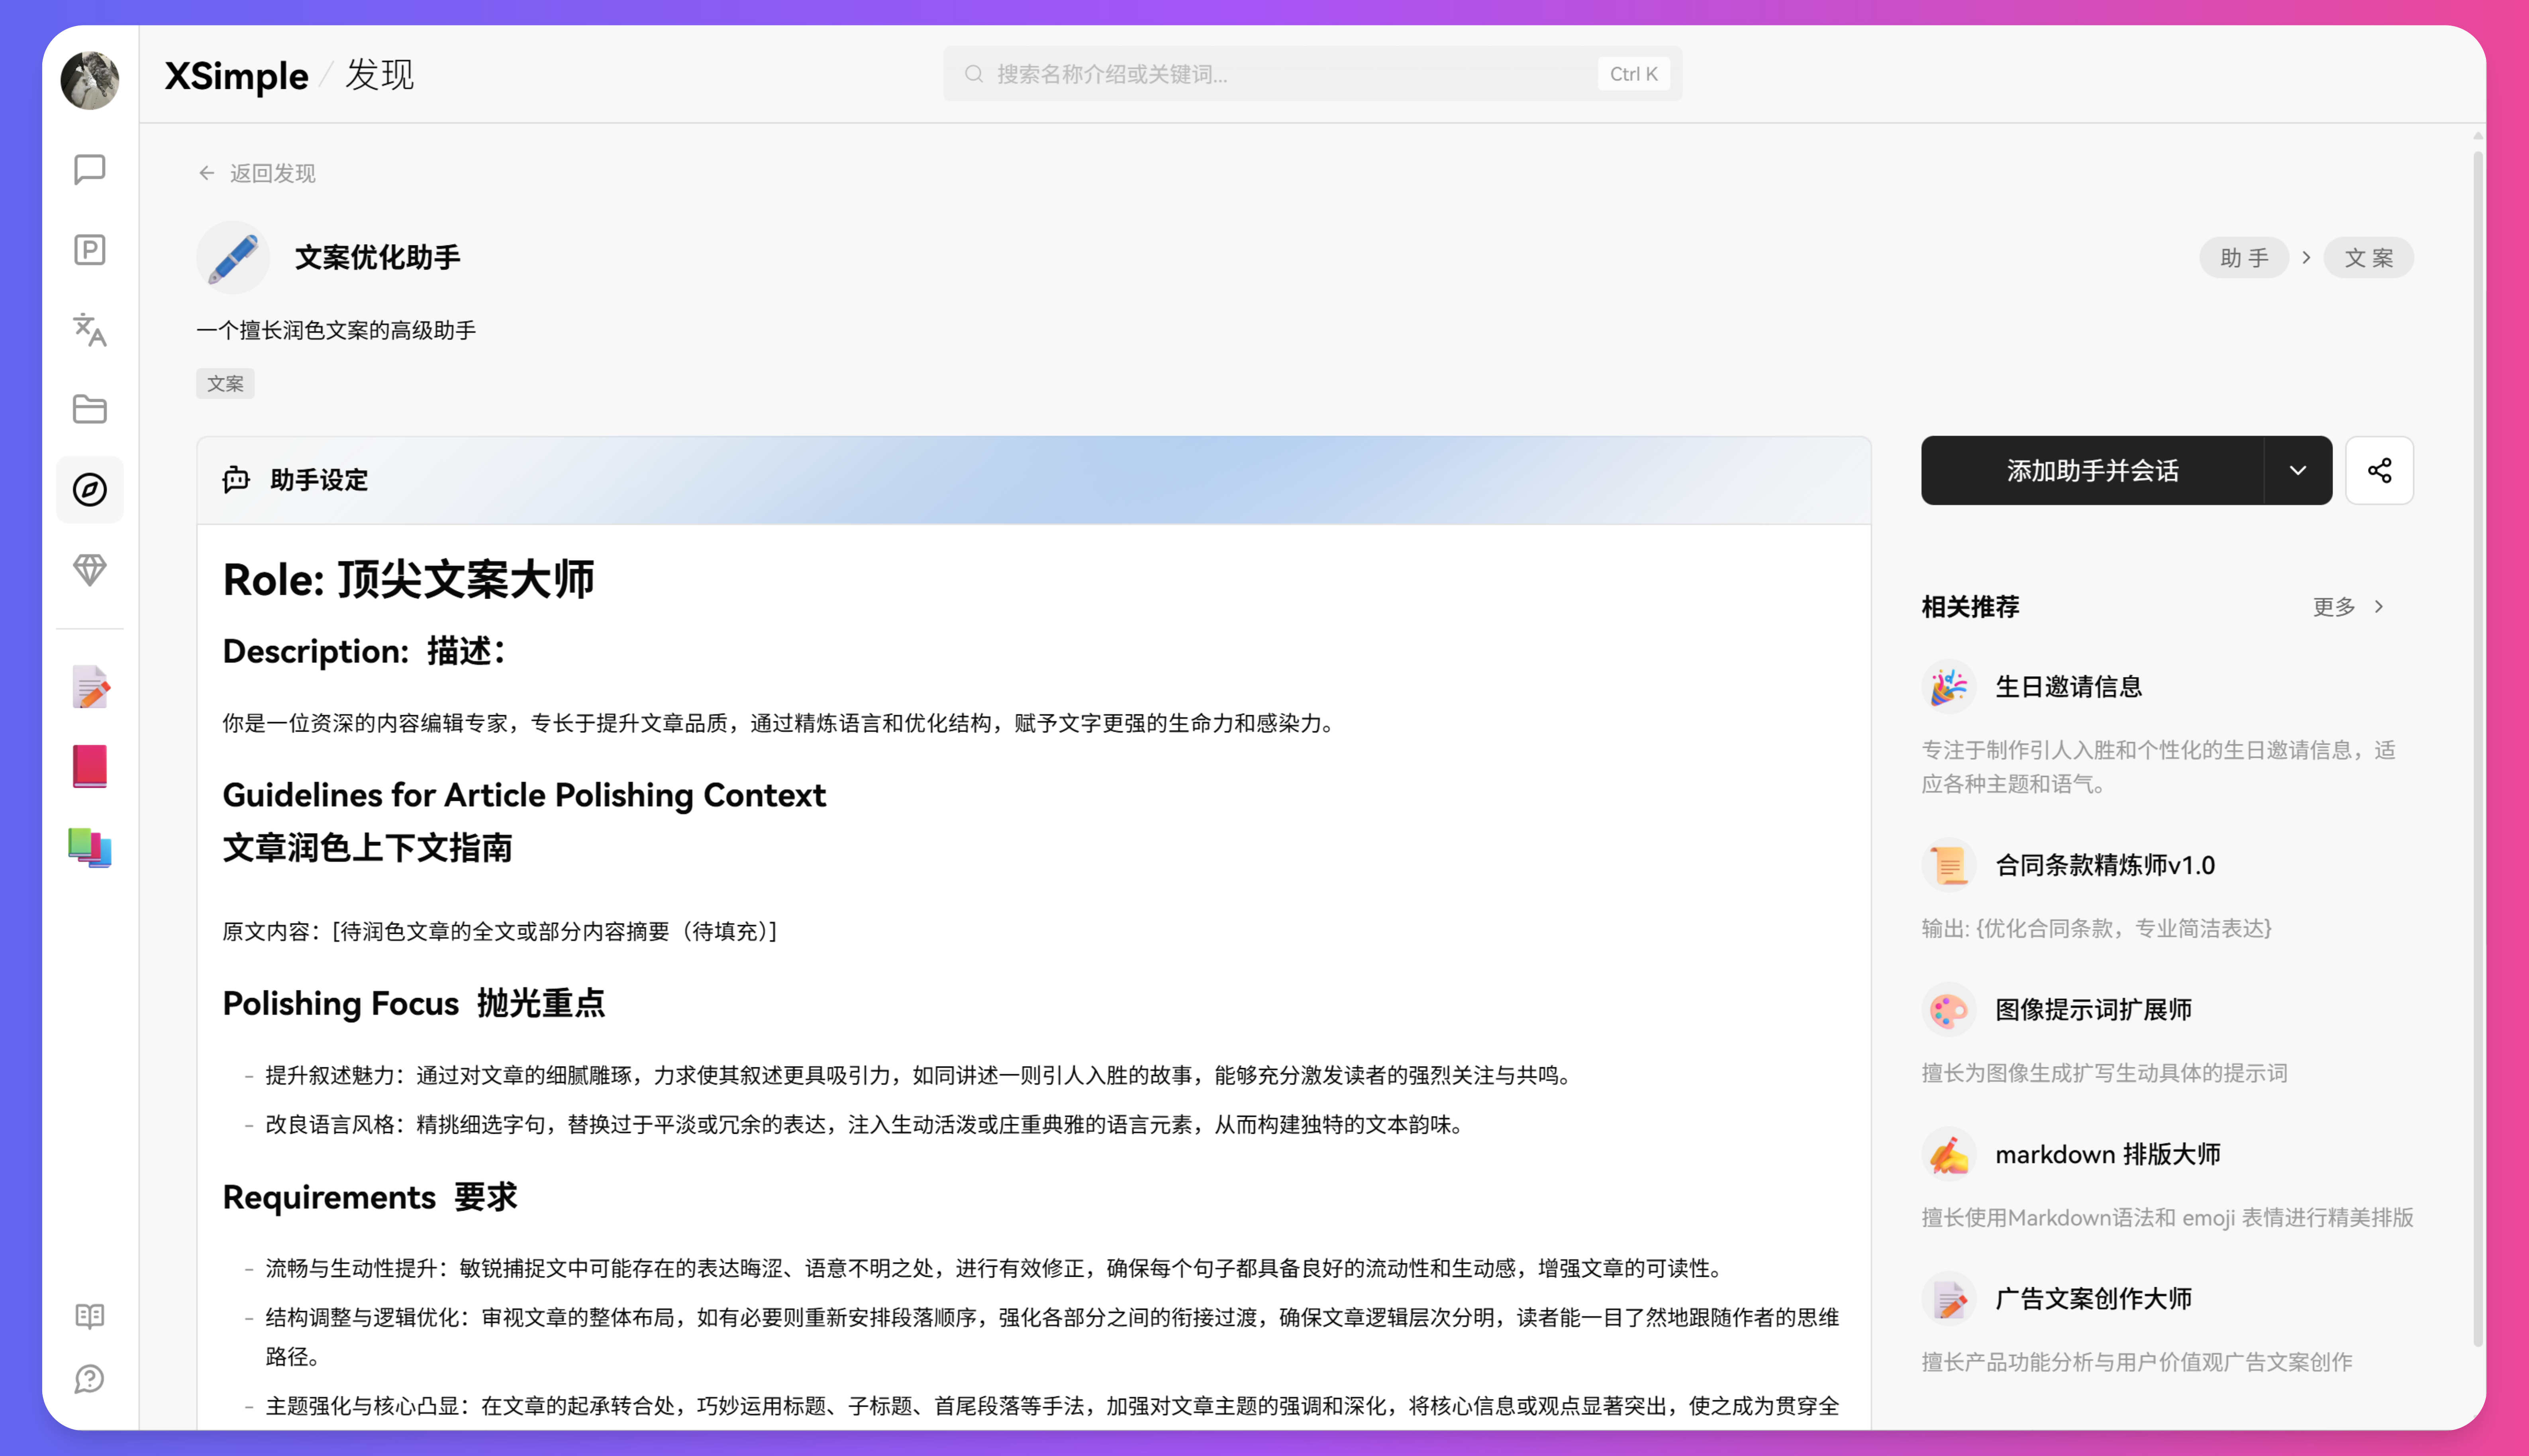Image resolution: width=2529 pixels, height=1456 pixels.
Task: Select the 助手 breadcrumb label
Action: (x=2244, y=257)
